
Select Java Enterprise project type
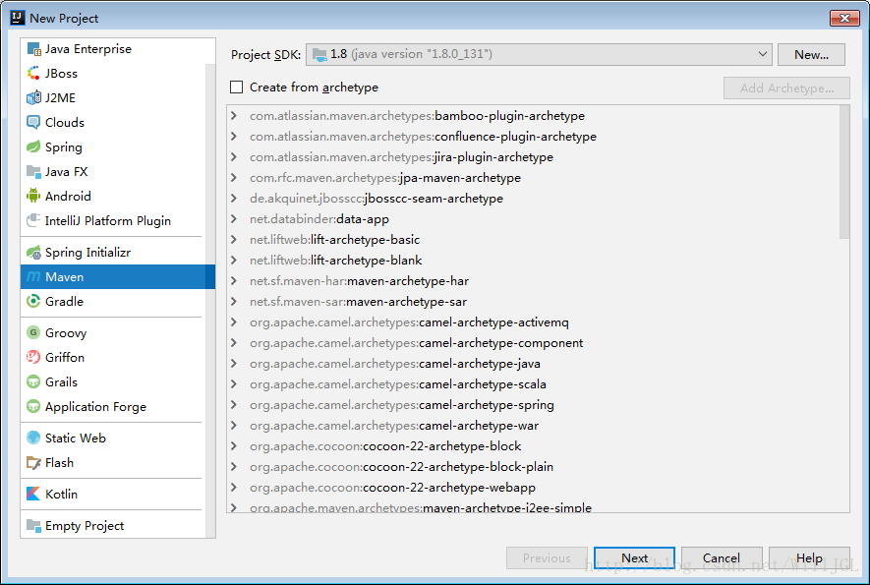click(87, 49)
